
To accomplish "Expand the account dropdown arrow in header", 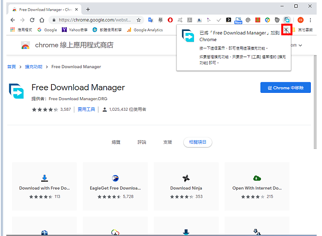I will tap(300, 45).
